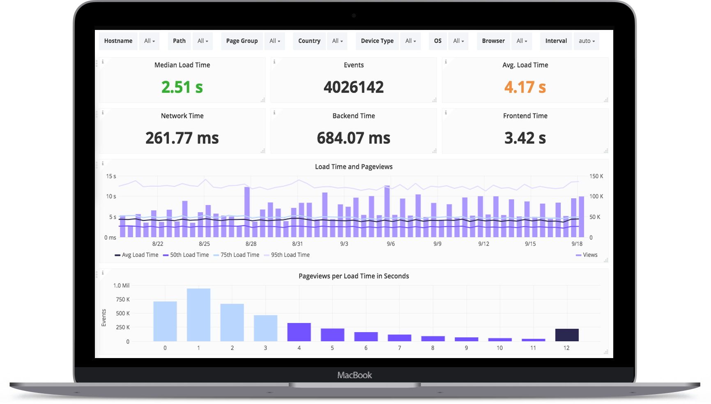
Task: Open the Device Type All dropdown
Action: coord(410,41)
